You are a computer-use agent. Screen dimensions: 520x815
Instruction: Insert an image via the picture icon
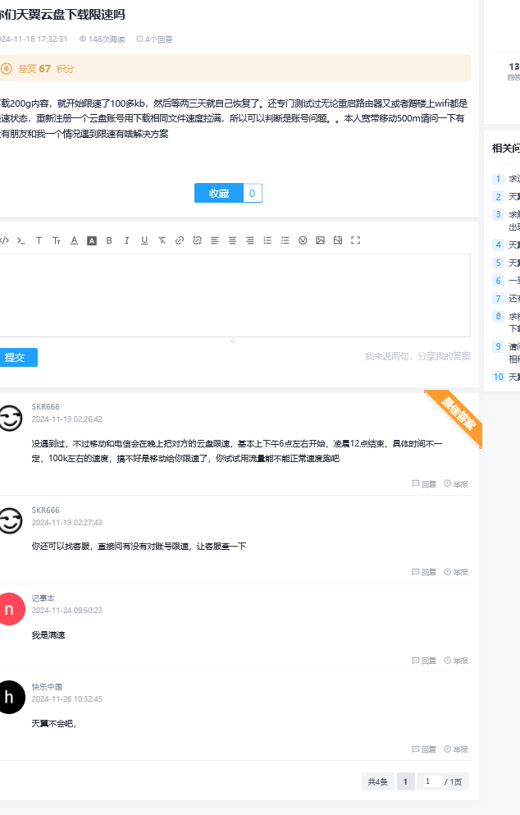(320, 240)
